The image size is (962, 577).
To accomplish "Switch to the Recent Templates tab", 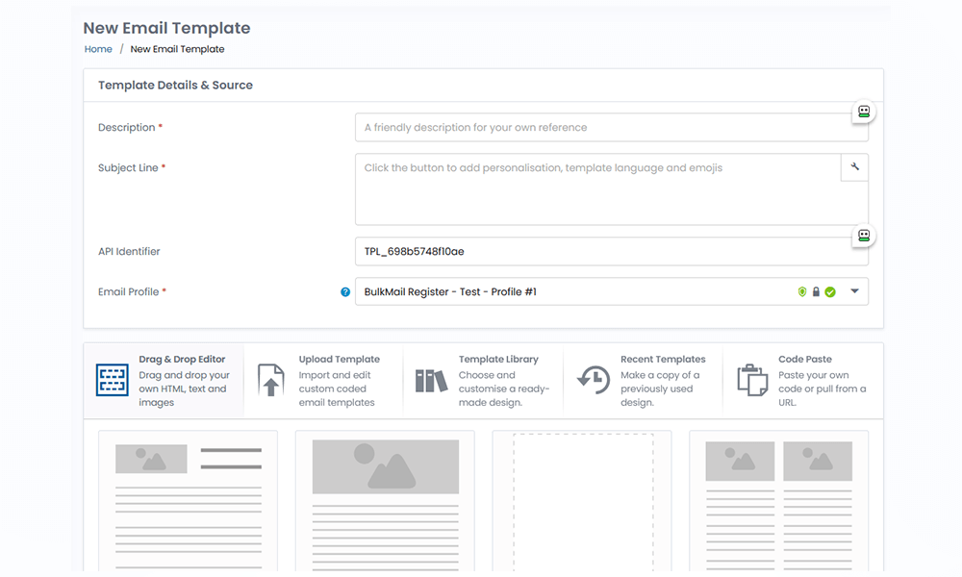I will click(x=643, y=380).
